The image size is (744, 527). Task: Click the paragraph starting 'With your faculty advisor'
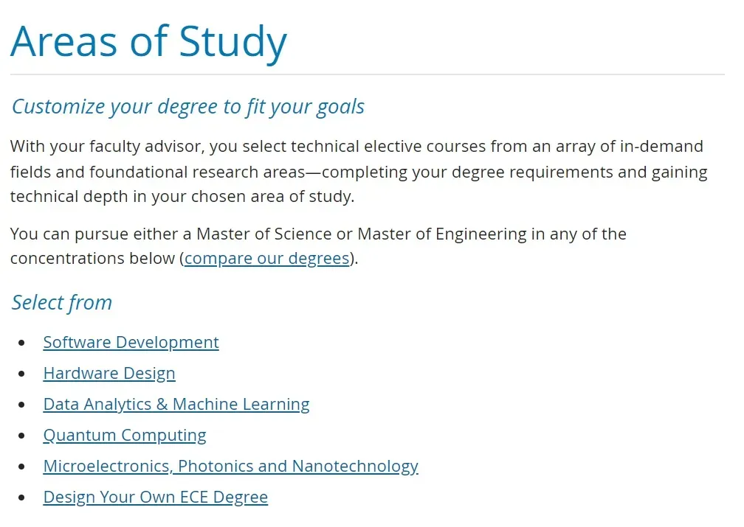coord(358,172)
